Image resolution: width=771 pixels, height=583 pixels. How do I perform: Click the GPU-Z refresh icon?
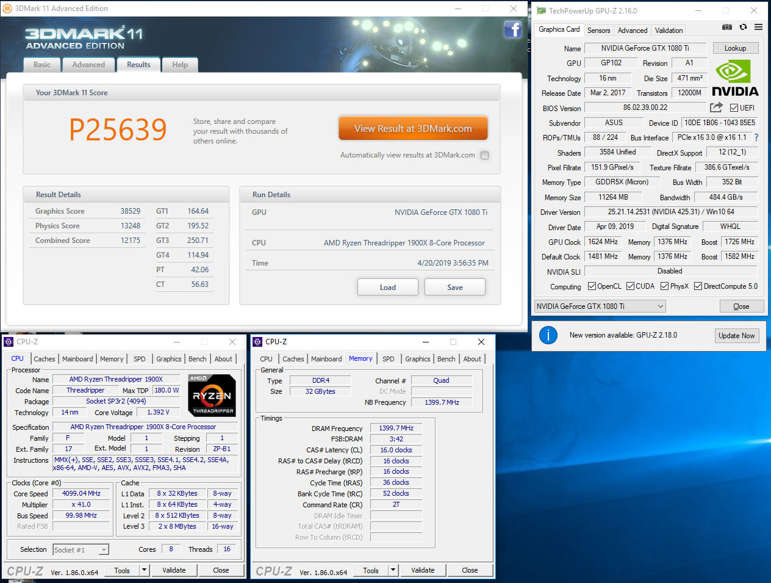743,27
